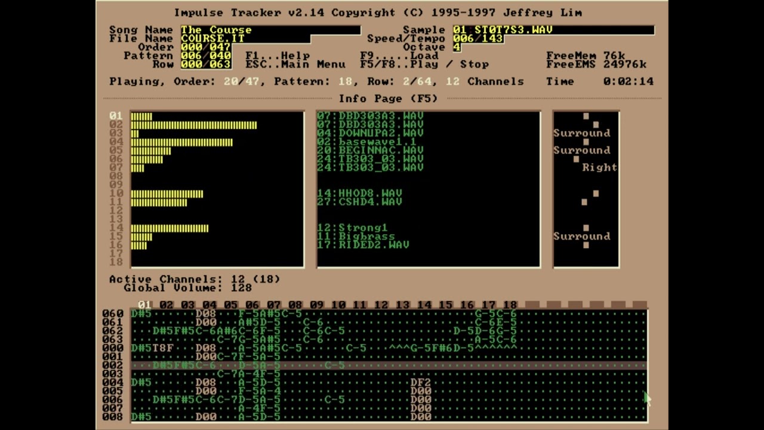Select pattern channel header 05
This screenshot has width=764, height=430.
tap(230, 305)
